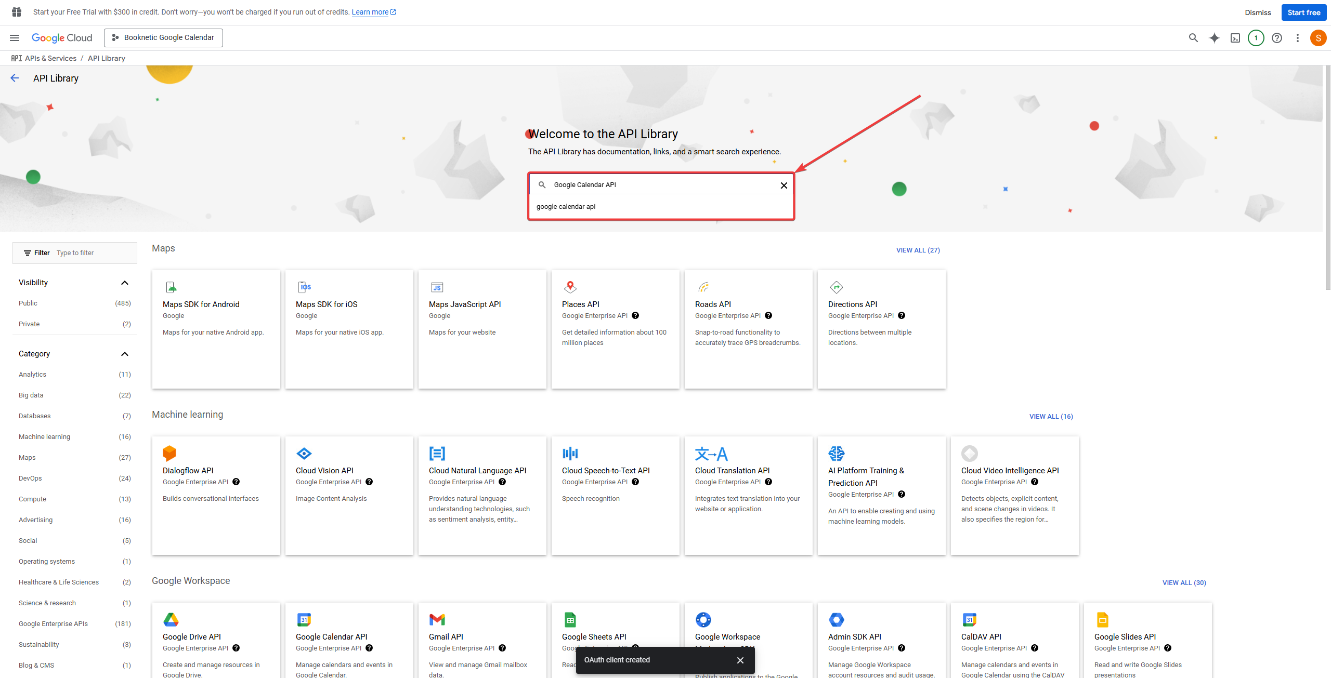View all 16 Machine learning APIs
The height and width of the screenshot is (678, 1331).
(x=1051, y=417)
